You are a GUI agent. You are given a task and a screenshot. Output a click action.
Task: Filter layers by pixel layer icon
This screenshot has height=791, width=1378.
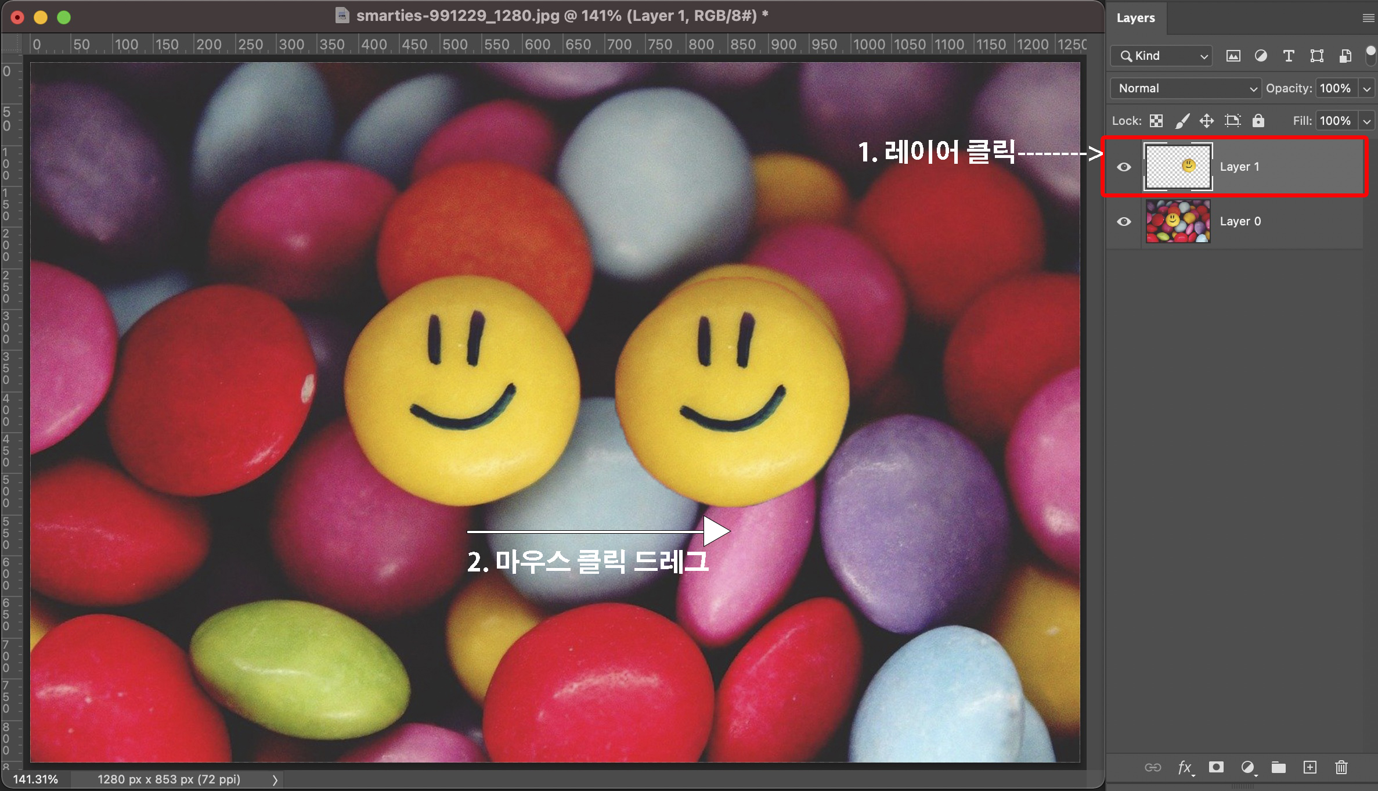pos(1233,56)
